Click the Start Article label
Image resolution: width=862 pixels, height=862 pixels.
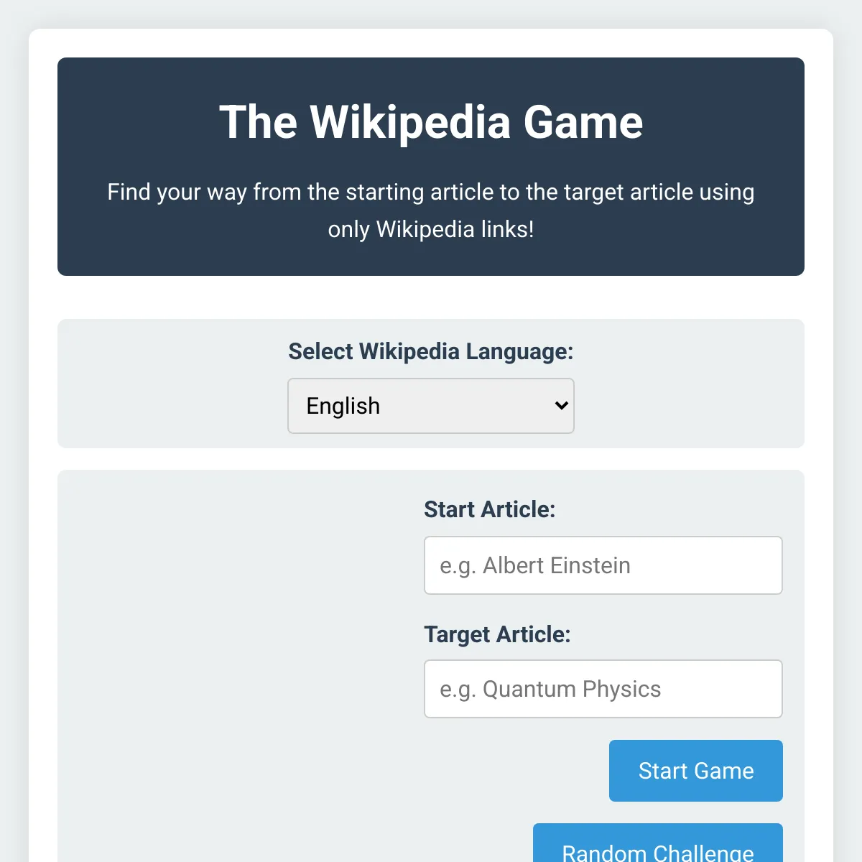coord(490,509)
